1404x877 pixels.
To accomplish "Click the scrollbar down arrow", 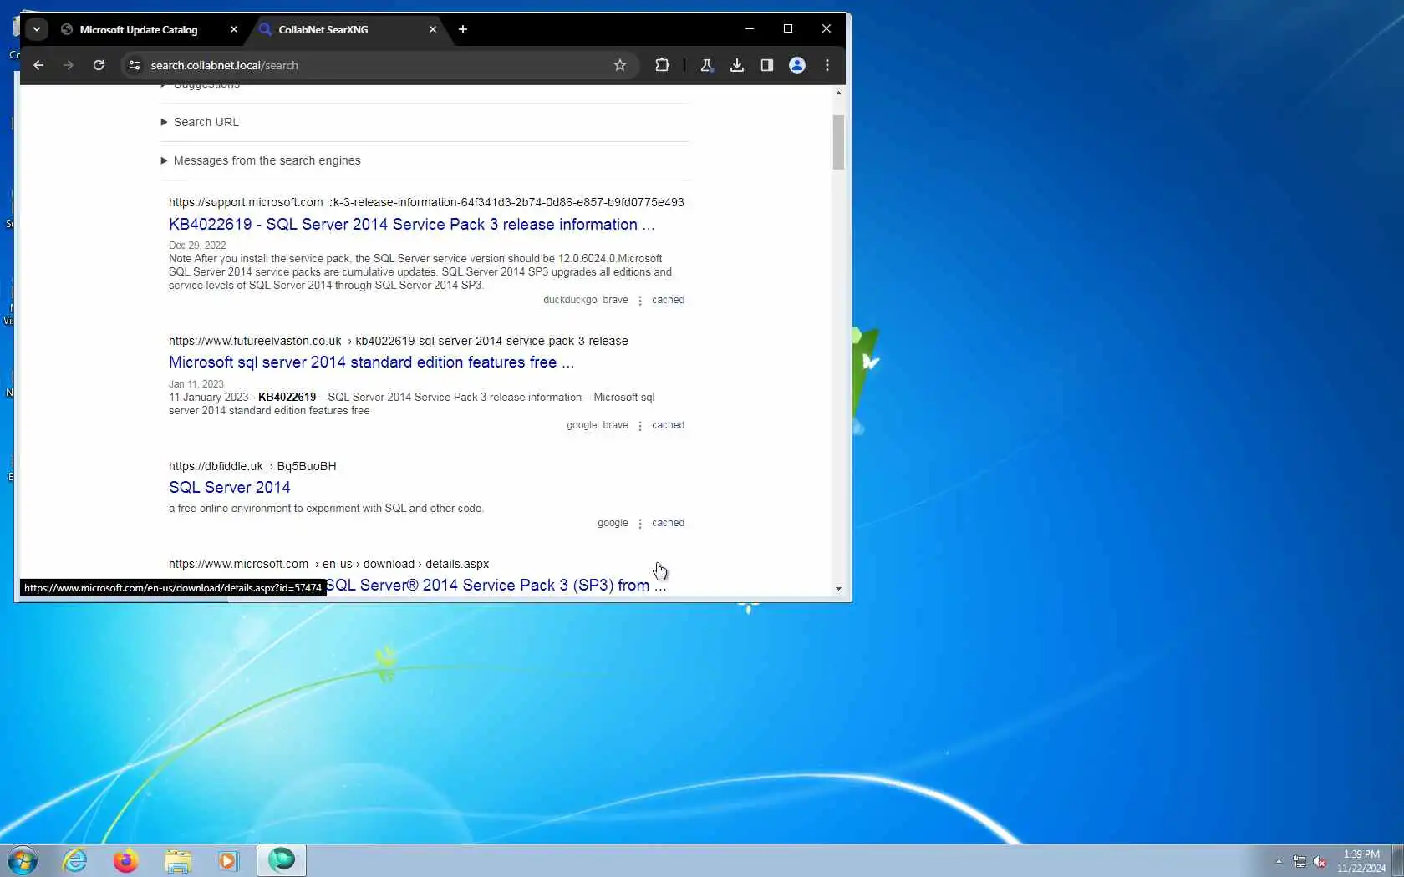I will click(x=838, y=589).
